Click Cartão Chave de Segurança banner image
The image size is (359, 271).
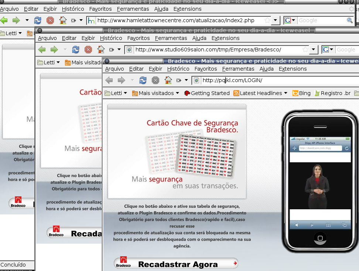point(177,151)
